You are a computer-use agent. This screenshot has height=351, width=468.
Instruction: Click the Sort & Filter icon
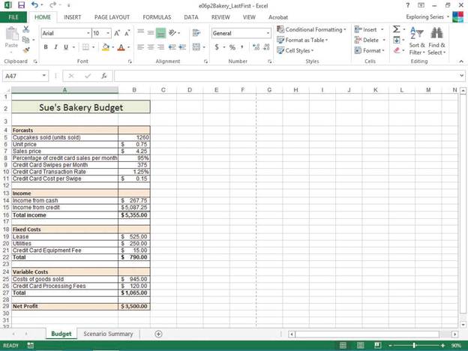(x=417, y=34)
